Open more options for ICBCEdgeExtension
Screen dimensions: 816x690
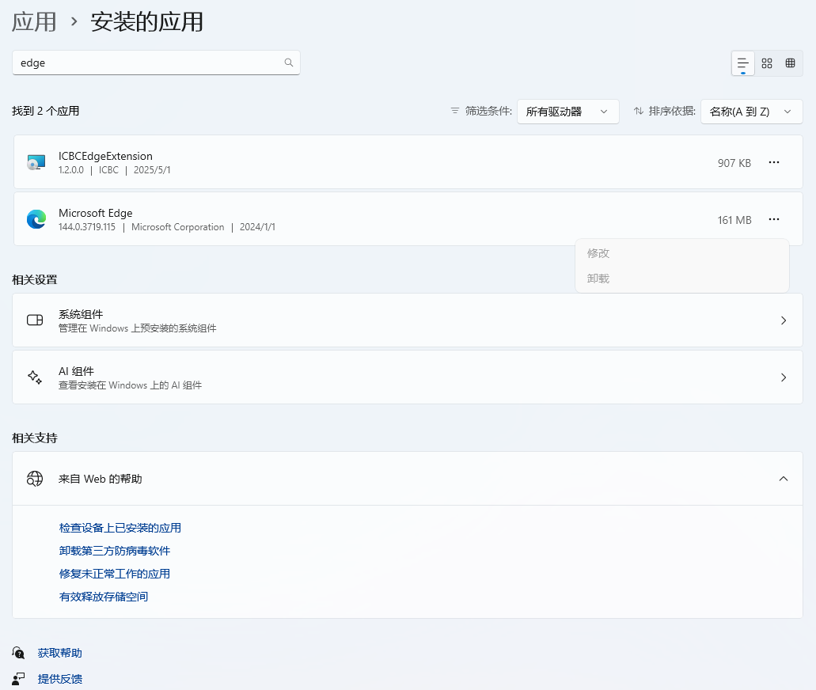point(774,162)
